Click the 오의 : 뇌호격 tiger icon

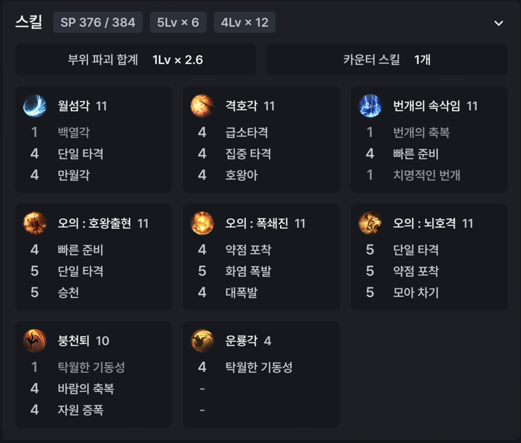(x=370, y=223)
